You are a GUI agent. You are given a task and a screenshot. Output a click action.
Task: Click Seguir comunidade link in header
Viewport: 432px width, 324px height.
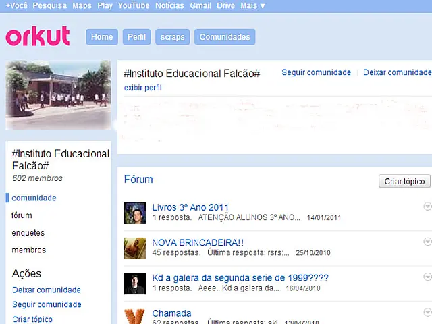[317, 72]
